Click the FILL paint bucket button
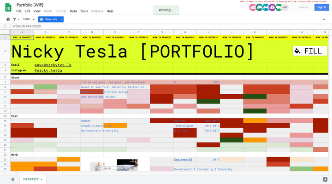332x184 pixels. click(x=310, y=51)
